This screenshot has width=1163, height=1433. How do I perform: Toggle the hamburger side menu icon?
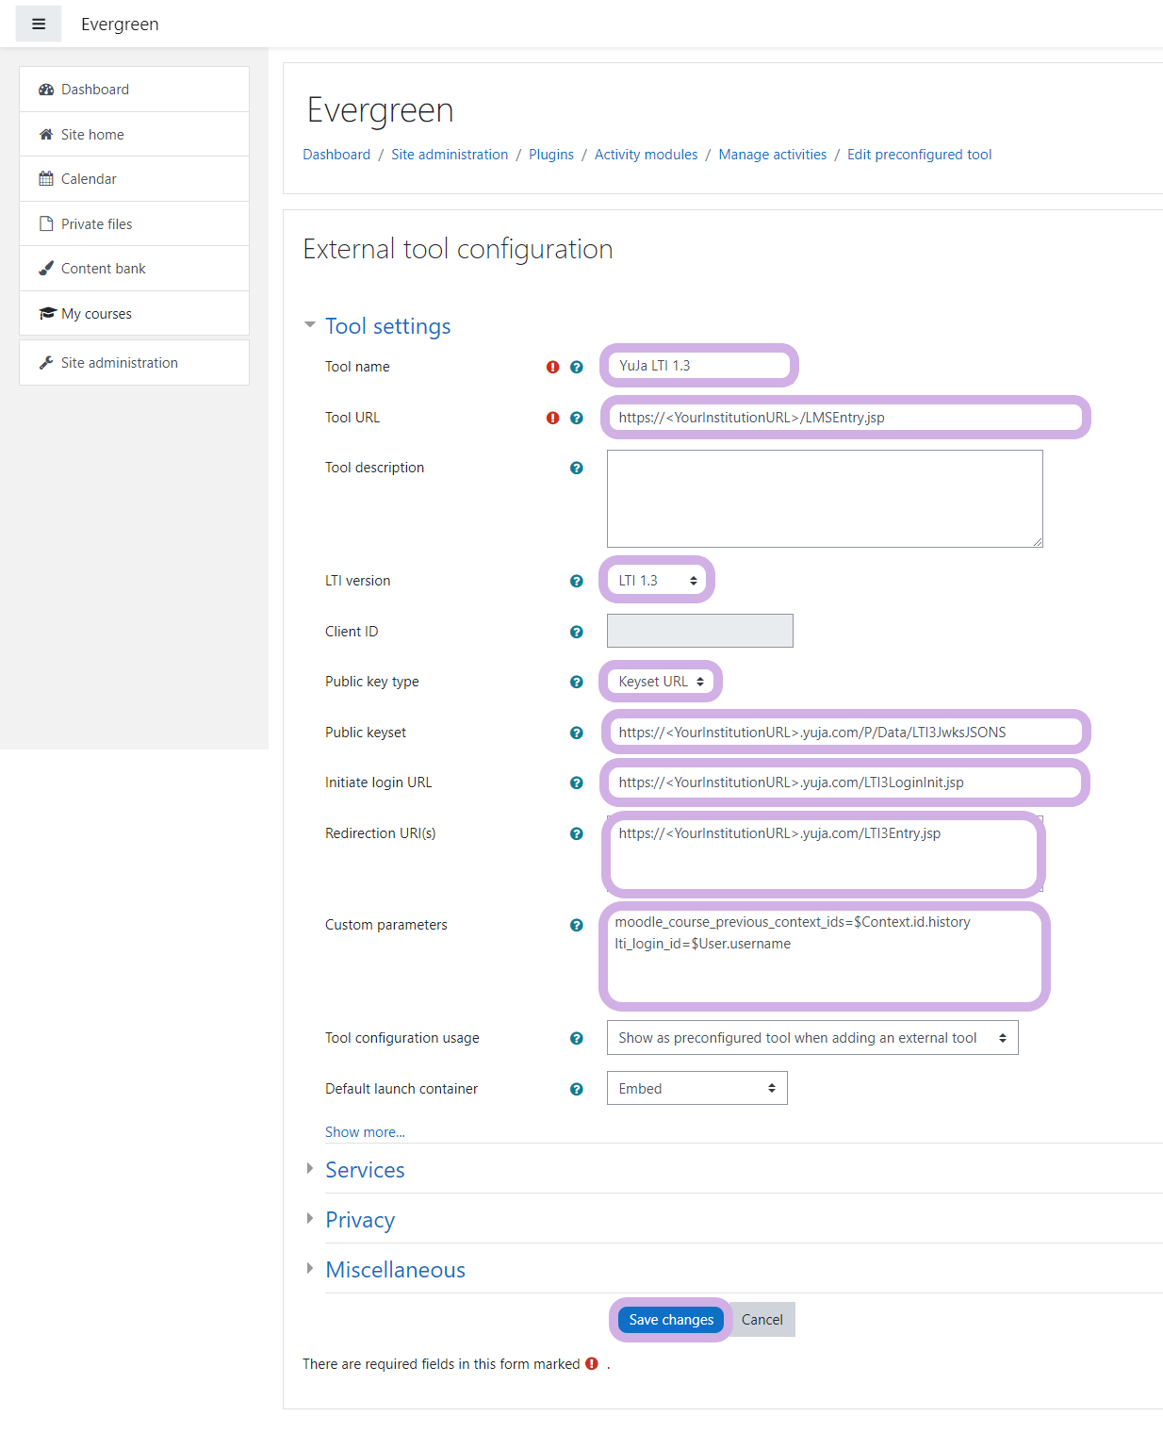click(x=39, y=24)
